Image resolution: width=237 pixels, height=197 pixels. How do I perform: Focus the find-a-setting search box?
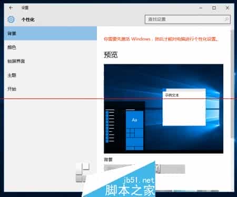point(187,19)
